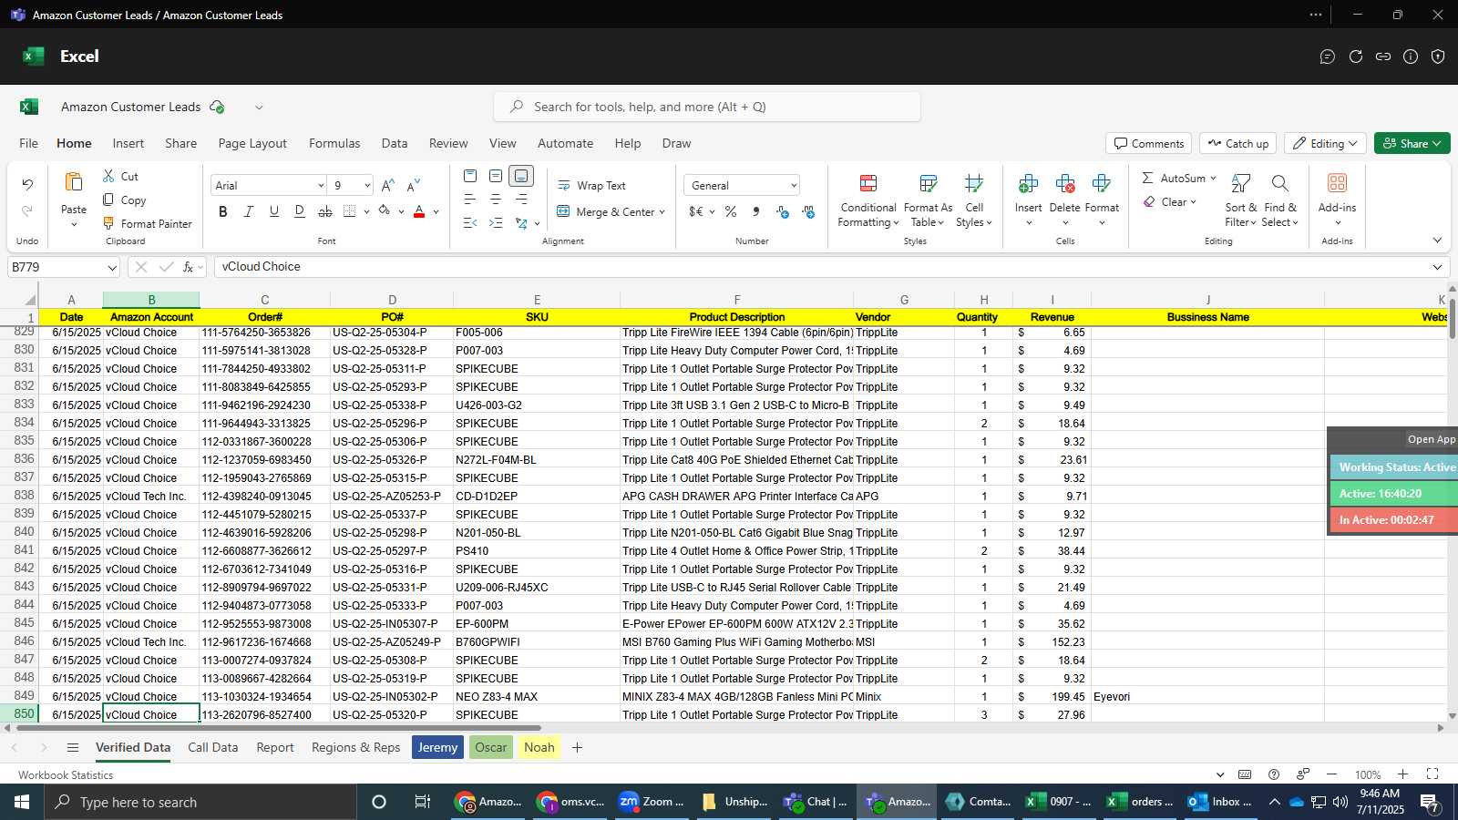Click the Decrease Indent icon

tap(470, 222)
